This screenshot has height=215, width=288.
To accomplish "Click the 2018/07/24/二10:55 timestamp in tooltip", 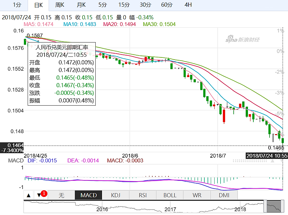I will tap(62, 55).
